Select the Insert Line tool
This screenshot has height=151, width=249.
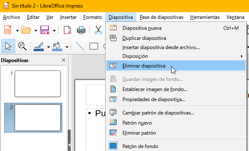tap(80, 46)
